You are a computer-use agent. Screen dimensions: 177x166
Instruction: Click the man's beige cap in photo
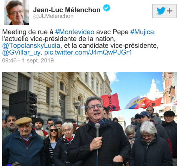(24, 121)
